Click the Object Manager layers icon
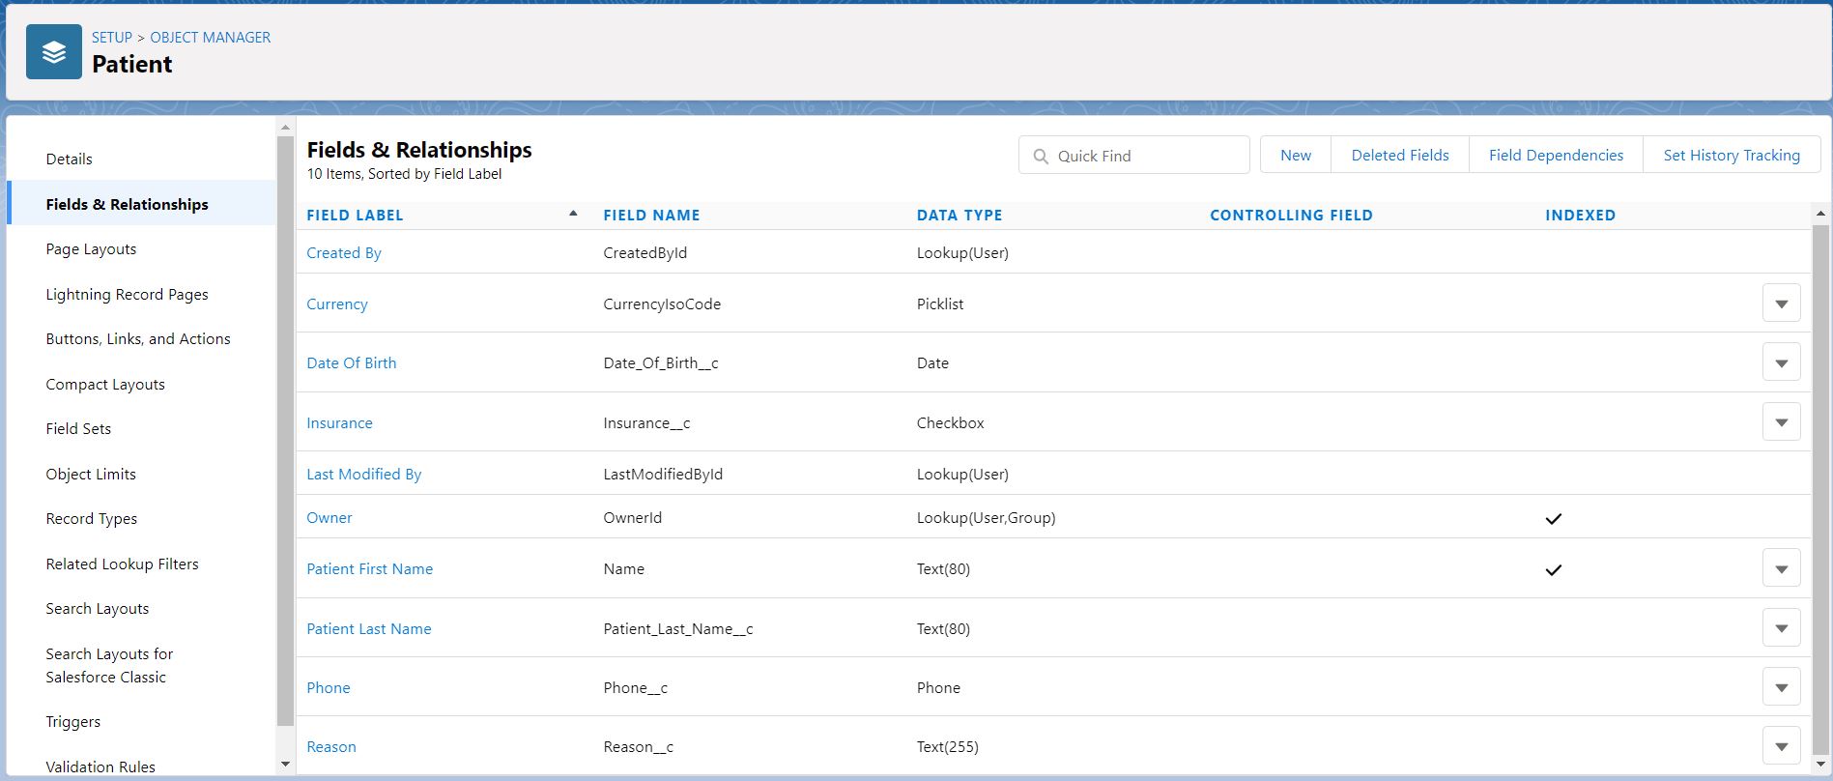The image size is (1833, 781). click(54, 52)
